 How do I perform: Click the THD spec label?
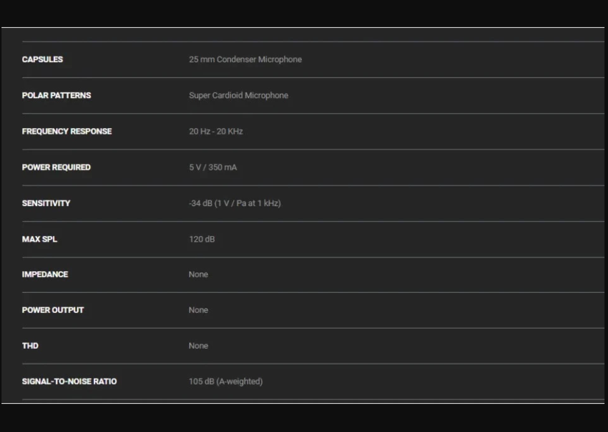coord(30,346)
